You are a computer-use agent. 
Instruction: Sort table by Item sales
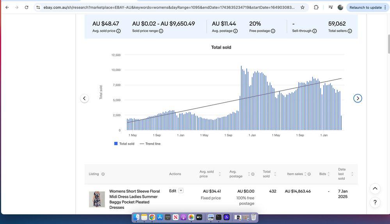point(305,174)
